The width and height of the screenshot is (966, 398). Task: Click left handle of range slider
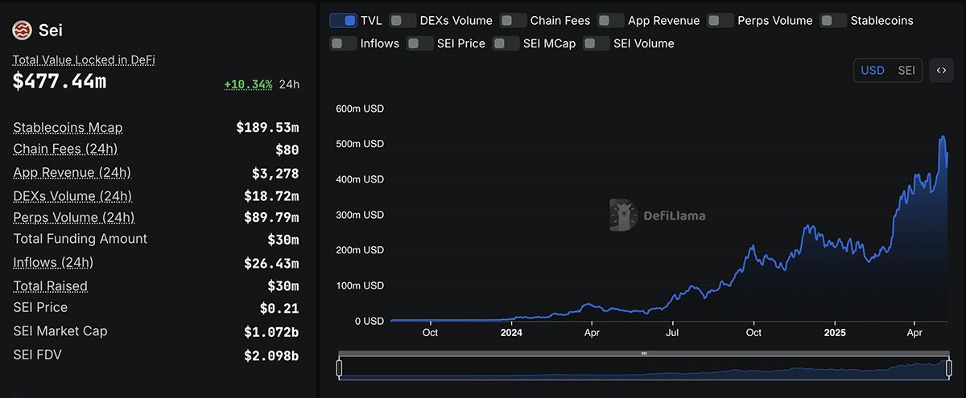[x=339, y=368]
